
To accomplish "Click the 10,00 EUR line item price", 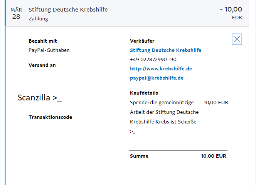I will [x=216, y=103].
